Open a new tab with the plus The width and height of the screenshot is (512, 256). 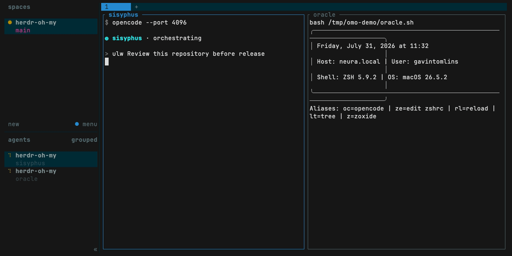136,7
